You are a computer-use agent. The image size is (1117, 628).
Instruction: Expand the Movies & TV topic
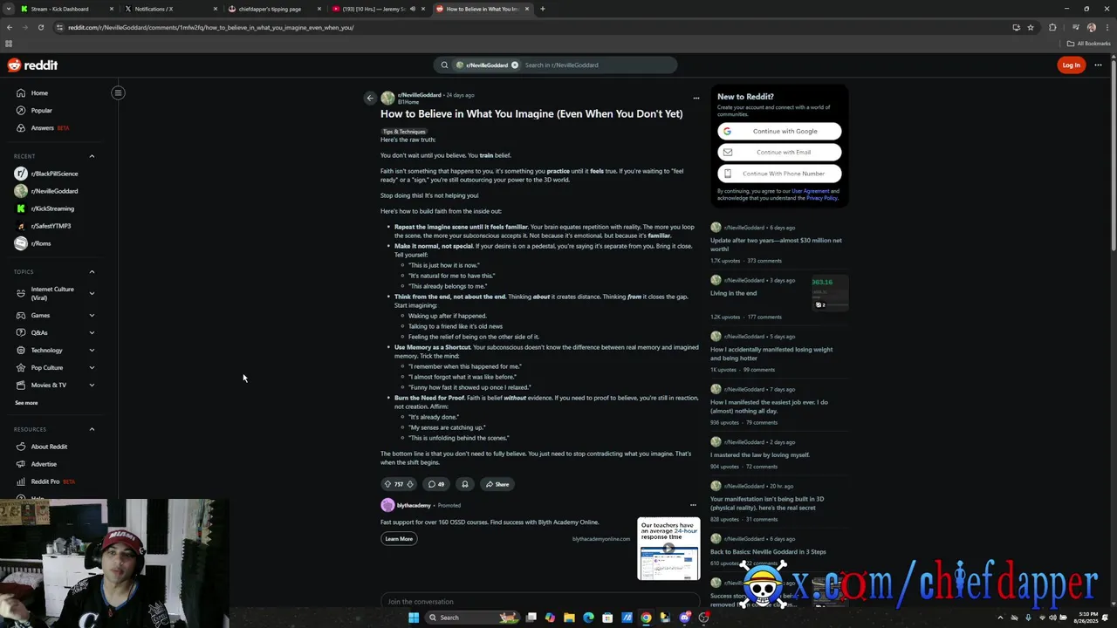pos(92,386)
